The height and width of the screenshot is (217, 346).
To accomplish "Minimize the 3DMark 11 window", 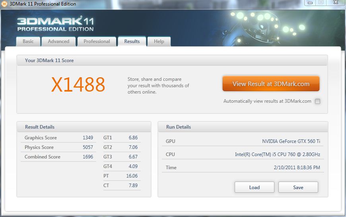I will point(309,3).
